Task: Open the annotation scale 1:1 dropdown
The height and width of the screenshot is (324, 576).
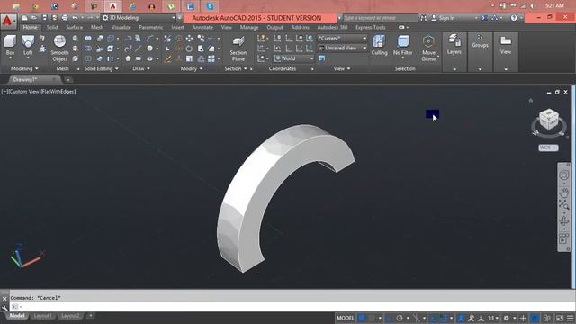Action: (492, 318)
